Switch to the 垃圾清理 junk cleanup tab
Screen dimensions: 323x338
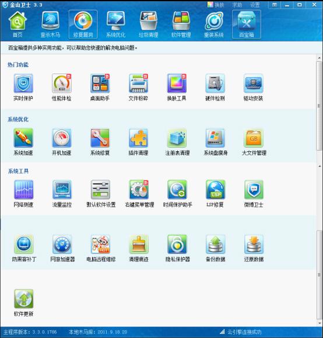click(149, 25)
